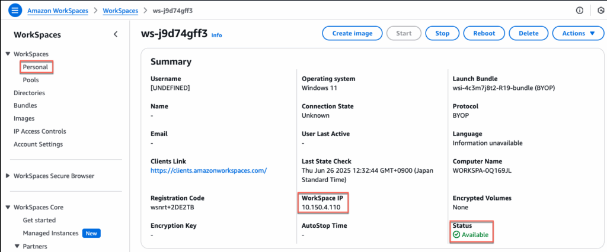Screen dimensions: 607x252
Task: Click the green Available status icon
Action: click(x=456, y=235)
